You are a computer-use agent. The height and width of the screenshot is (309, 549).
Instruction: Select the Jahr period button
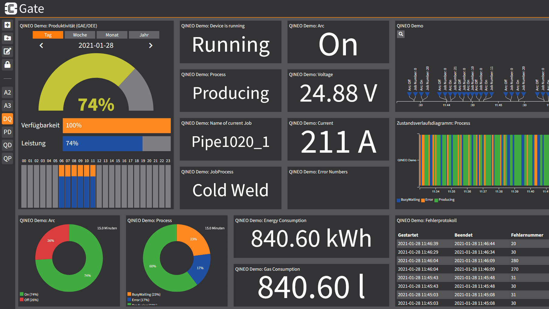(144, 35)
